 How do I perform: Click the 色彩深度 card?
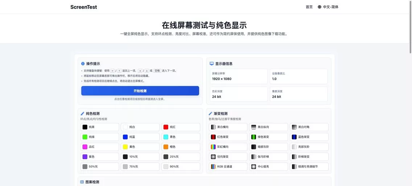coord(239,94)
